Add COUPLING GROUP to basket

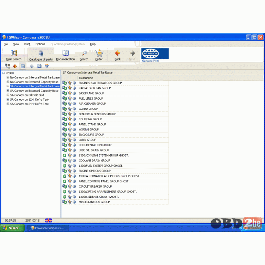[70, 119]
